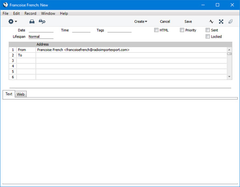Click the Cancel button
Image resolution: width=240 pixels, height=187 pixels.
(165, 22)
